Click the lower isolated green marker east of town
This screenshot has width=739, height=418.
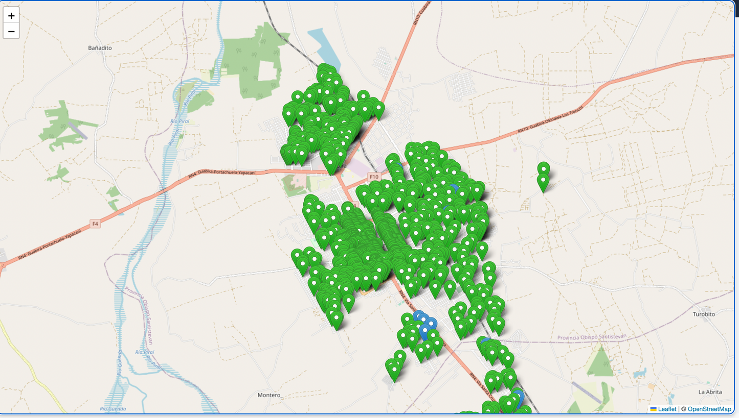tap(543, 181)
